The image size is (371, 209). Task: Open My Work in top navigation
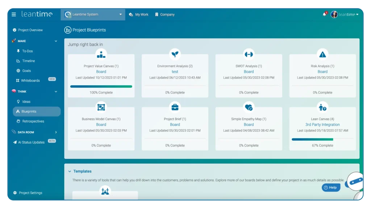tap(139, 15)
